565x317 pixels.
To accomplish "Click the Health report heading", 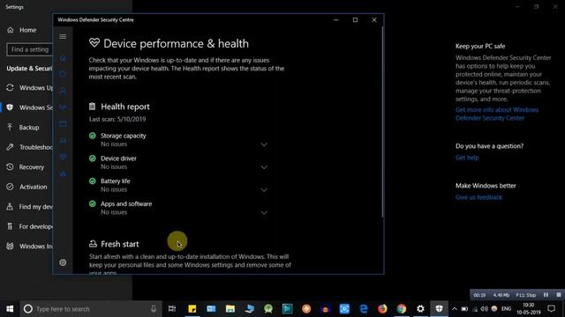I will tap(125, 107).
